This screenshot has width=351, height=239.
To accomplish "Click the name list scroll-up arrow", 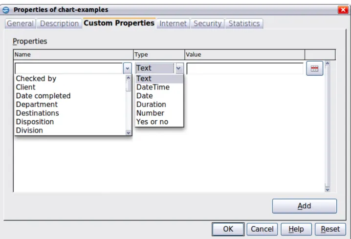I will coord(128,78).
